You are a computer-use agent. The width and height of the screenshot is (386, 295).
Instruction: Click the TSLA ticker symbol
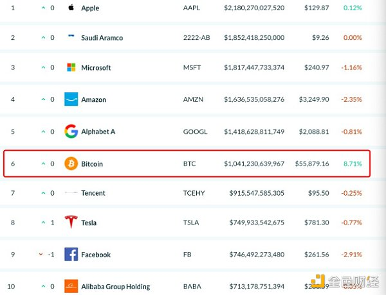[191, 223]
